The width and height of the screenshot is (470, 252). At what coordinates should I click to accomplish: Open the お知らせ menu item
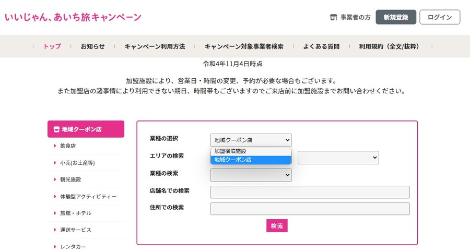[x=92, y=46]
